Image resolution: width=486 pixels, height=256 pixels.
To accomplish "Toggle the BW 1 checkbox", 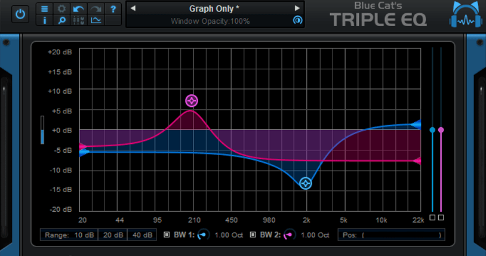I will (167, 235).
